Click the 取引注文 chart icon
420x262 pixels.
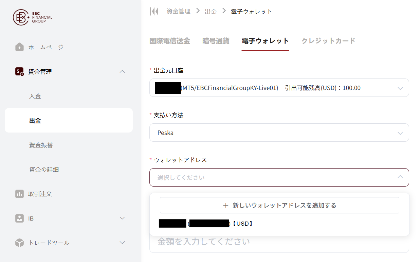coord(20,194)
